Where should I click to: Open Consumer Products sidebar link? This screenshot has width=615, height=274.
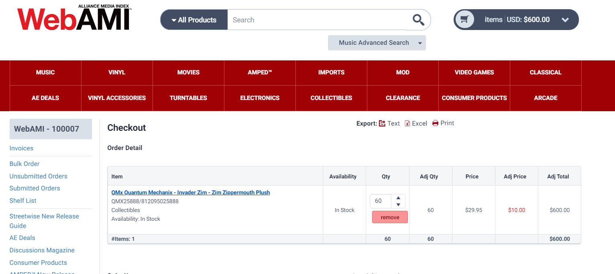tap(38, 263)
